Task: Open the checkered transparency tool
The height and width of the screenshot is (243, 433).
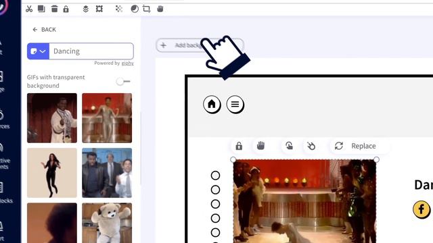Action: click(x=119, y=9)
